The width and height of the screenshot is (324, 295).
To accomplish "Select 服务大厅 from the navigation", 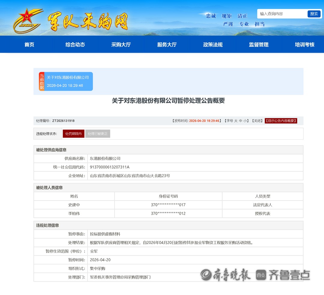I will click(x=167, y=45).
